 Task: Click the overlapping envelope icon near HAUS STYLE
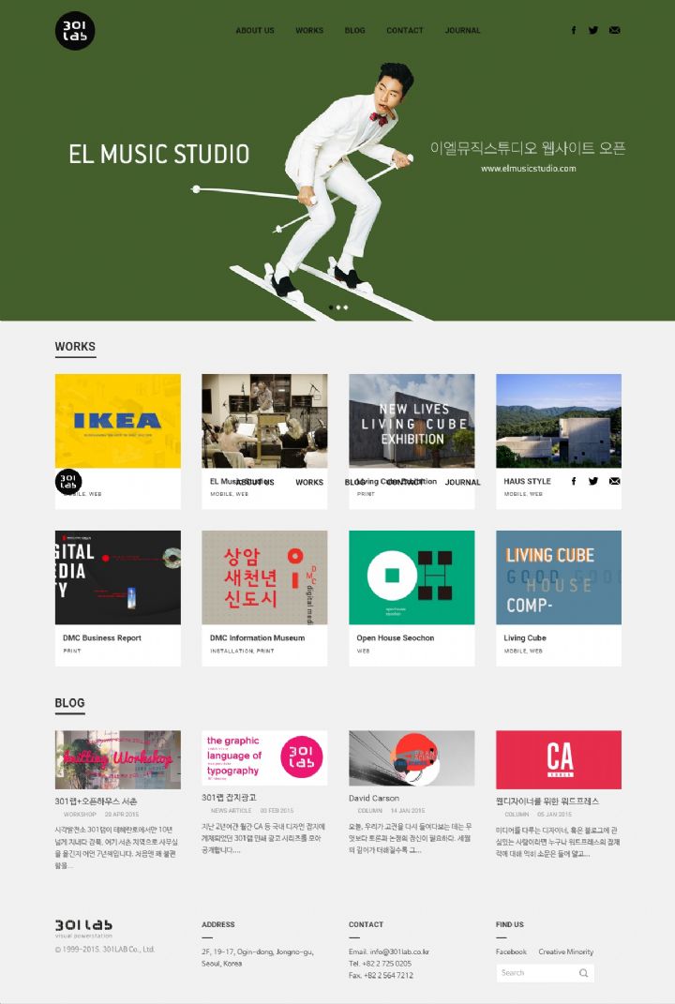pos(614,481)
